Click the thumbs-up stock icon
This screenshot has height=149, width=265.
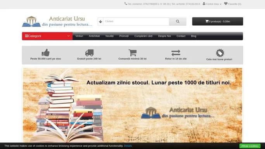click(46, 52)
